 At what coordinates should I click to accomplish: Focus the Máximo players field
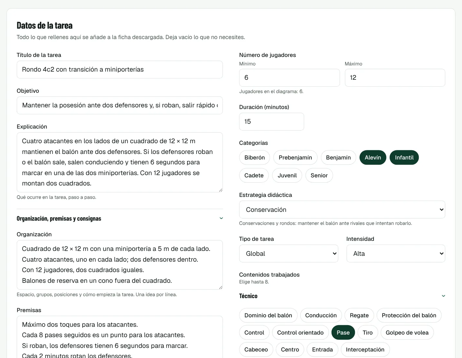[x=395, y=78]
